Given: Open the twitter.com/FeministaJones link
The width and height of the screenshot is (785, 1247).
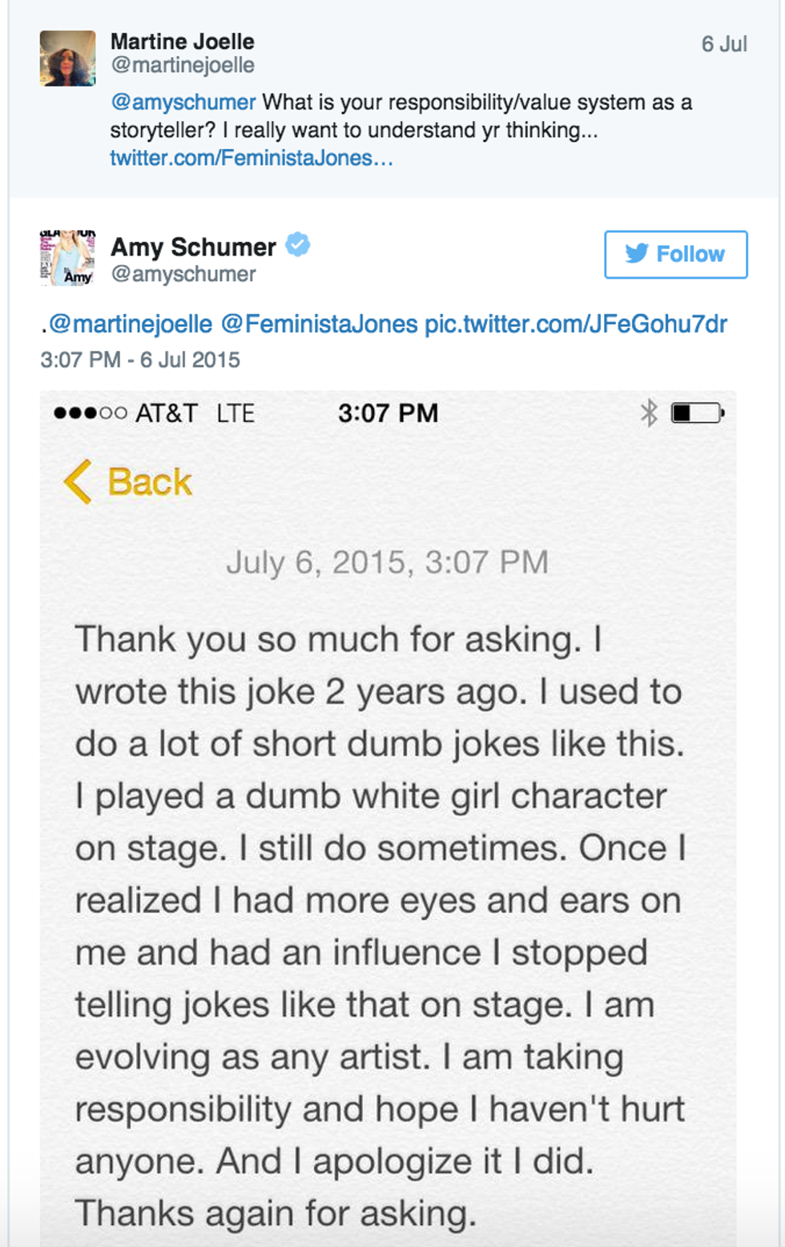Looking at the screenshot, I should coord(252,158).
